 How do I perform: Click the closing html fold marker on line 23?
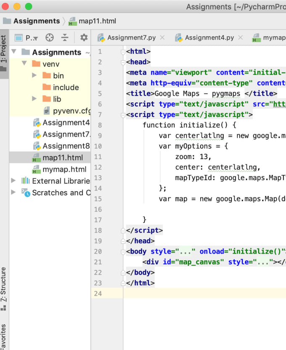123,283
